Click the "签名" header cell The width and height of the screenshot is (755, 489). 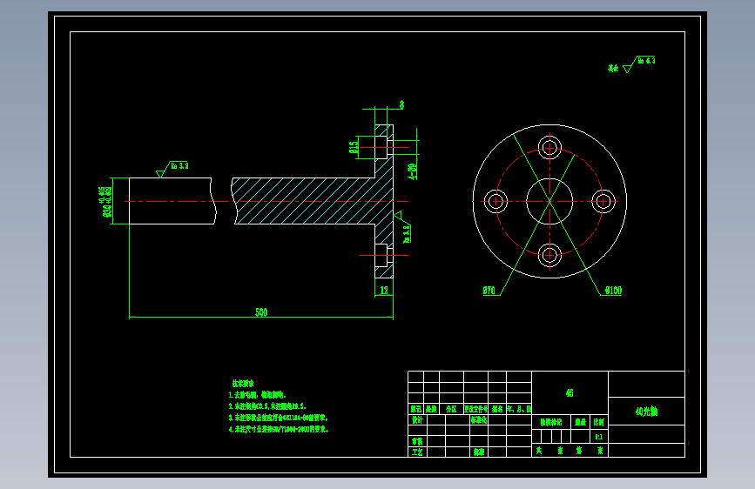pos(497,409)
